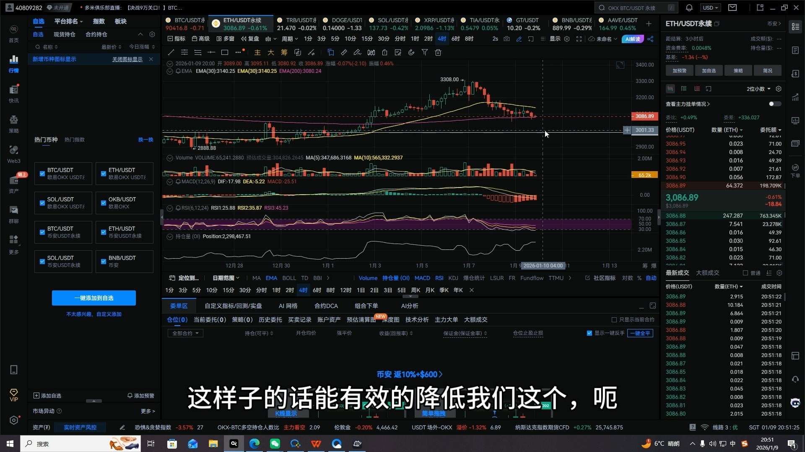The width and height of the screenshot is (805, 452).
Task: Show only buy orders in order book
Action: (684, 89)
